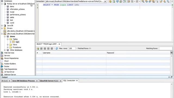The width and height of the screenshot is (174, 98).
Task: Expand the Drivers node
Action: pyautogui.click(x=2, y=28)
